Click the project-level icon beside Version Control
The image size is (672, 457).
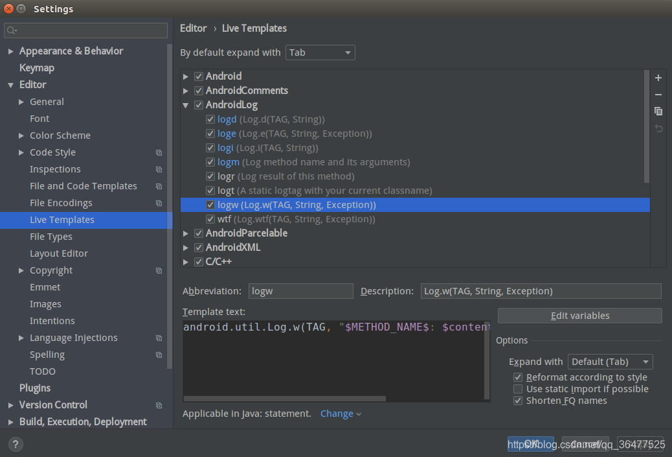pyautogui.click(x=159, y=406)
